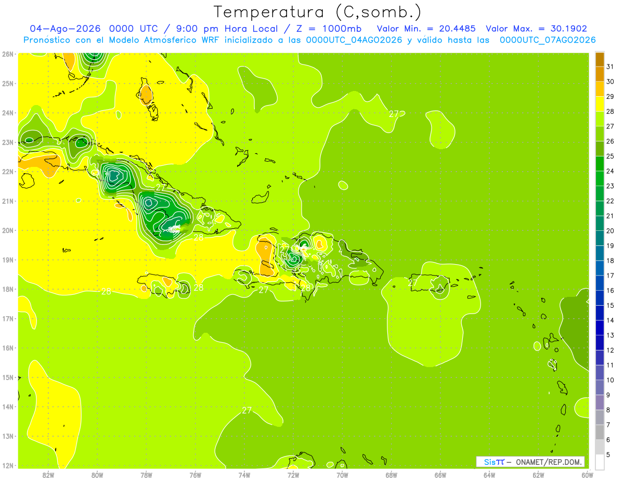Click the '76W' longitude axis label
This screenshot has width=624, height=482.
click(x=195, y=475)
